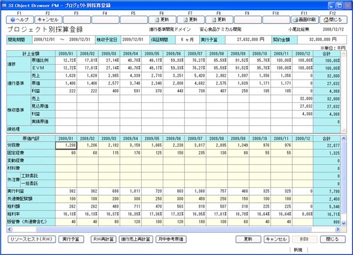Click the 検収予定日 date field
The height and width of the screenshot is (255, 353).
coord(135,40)
